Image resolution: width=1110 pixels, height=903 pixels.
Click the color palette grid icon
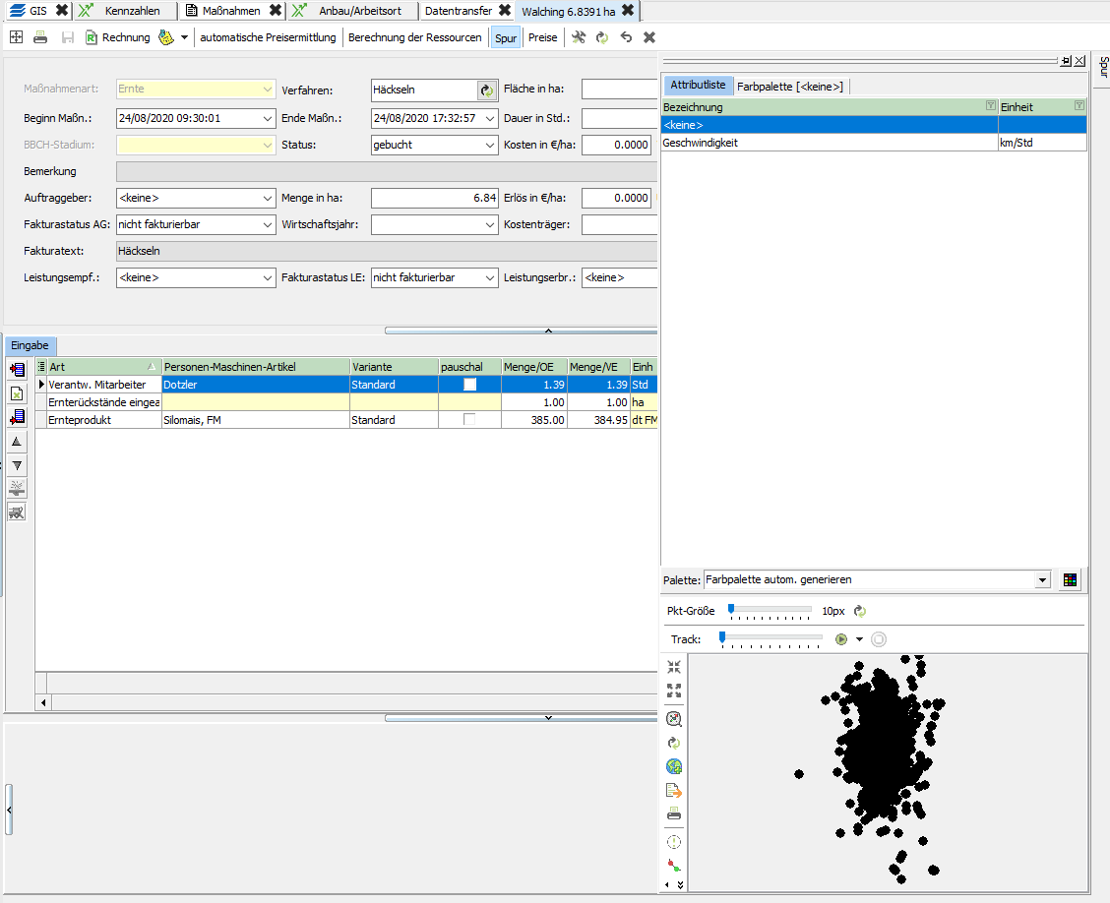(x=1070, y=580)
